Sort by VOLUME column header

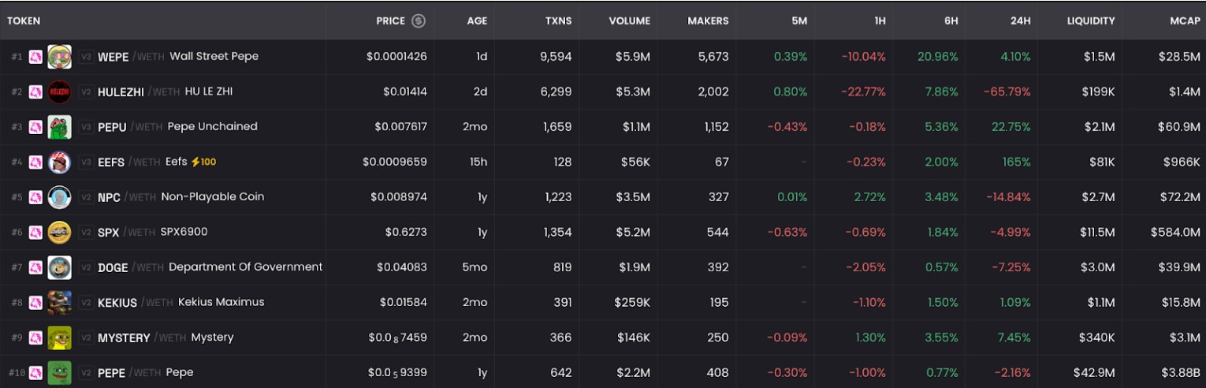pyautogui.click(x=630, y=21)
